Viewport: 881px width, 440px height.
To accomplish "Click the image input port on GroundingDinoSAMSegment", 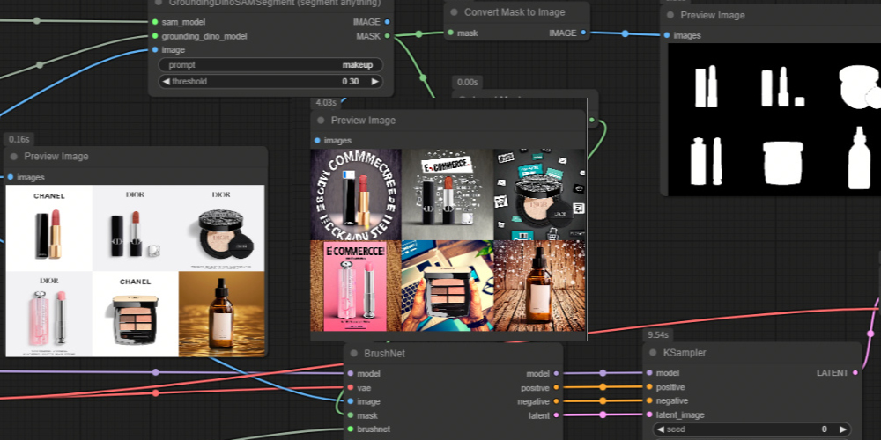I will coord(155,50).
